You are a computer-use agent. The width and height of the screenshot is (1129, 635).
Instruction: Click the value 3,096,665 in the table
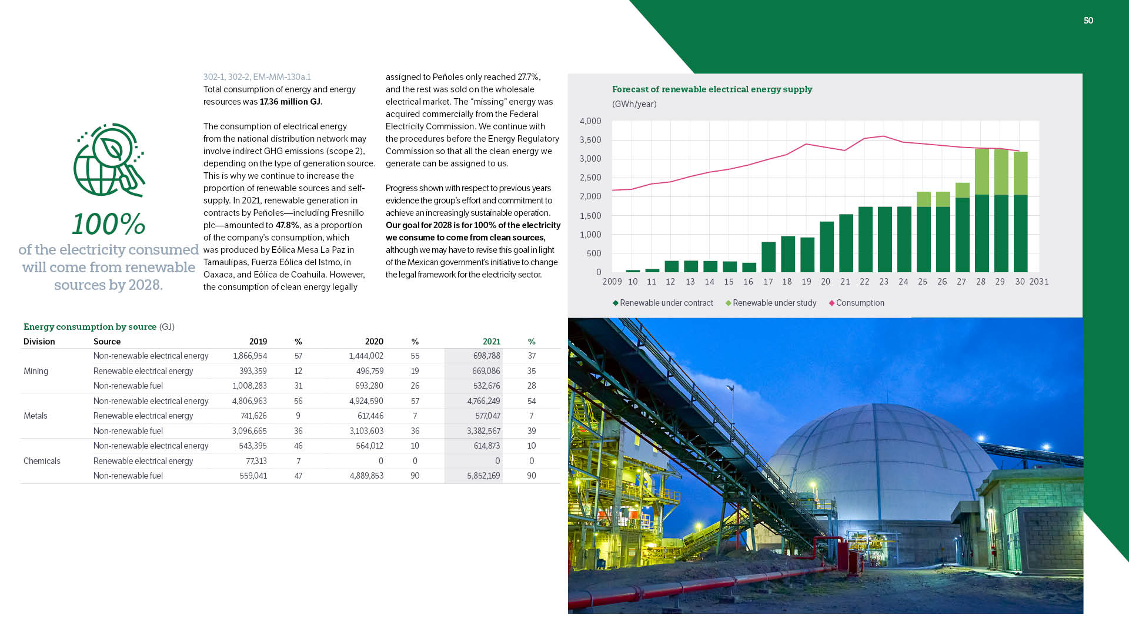tap(249, 431)
